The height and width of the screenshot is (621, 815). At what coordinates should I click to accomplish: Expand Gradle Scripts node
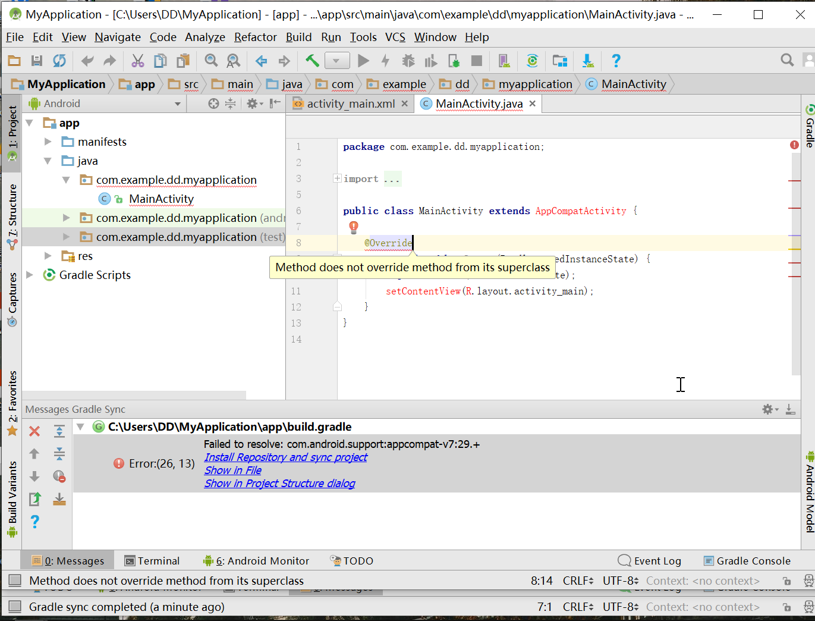click(x=30, y=275)
